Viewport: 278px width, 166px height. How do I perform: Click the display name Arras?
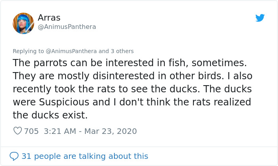49,17
